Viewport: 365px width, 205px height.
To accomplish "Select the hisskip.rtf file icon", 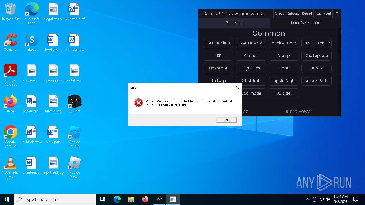I will tap(53, 135).
